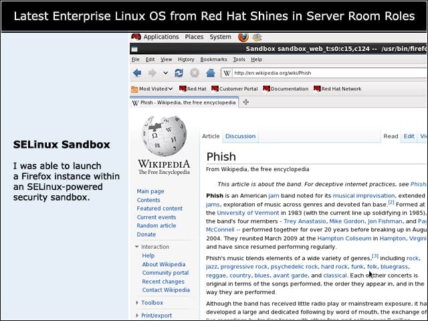Click the mail launcher icon next to Firefox
Screen dimensions: 428x321
[x=257, y=37]
